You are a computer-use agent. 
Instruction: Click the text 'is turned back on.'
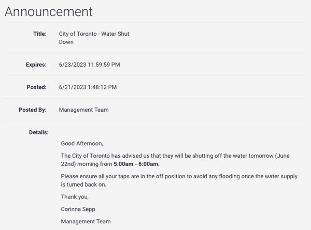click(83, 185)
